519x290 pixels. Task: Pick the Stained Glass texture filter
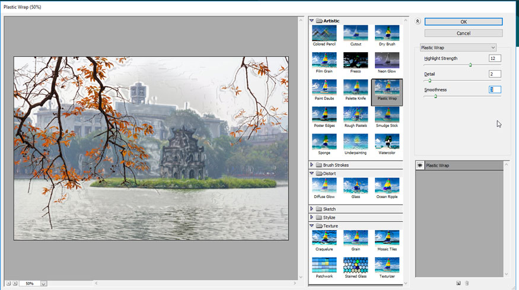coord(355,264)
